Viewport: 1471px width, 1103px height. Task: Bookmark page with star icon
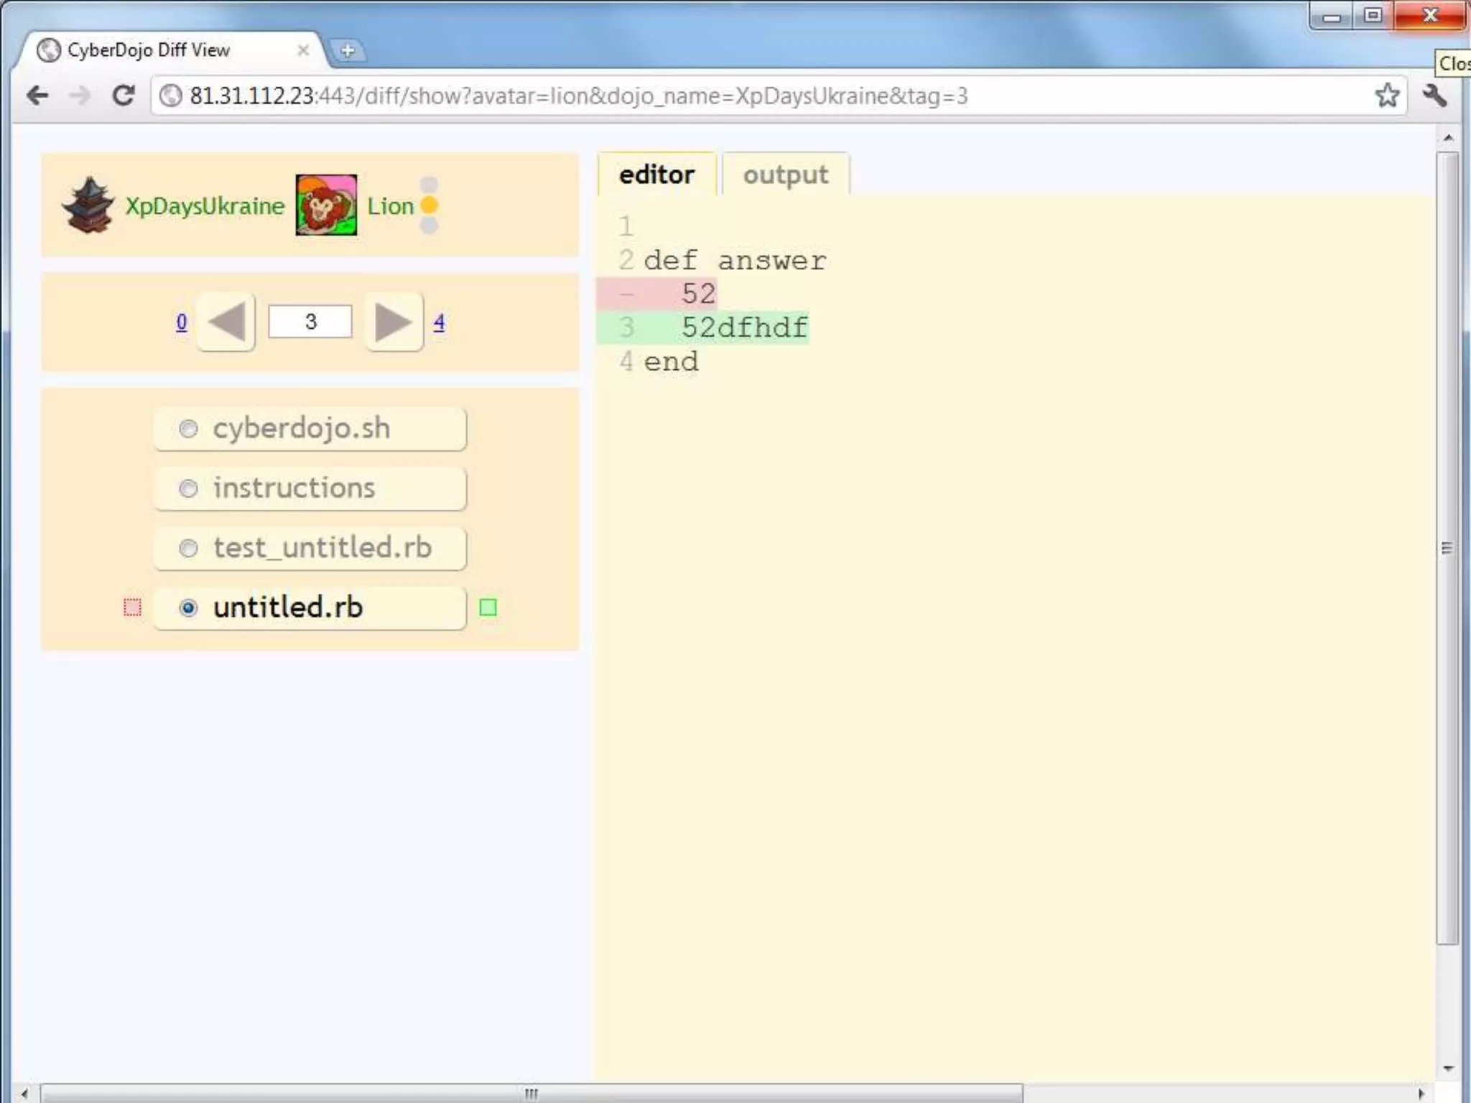pos(1387,96)
